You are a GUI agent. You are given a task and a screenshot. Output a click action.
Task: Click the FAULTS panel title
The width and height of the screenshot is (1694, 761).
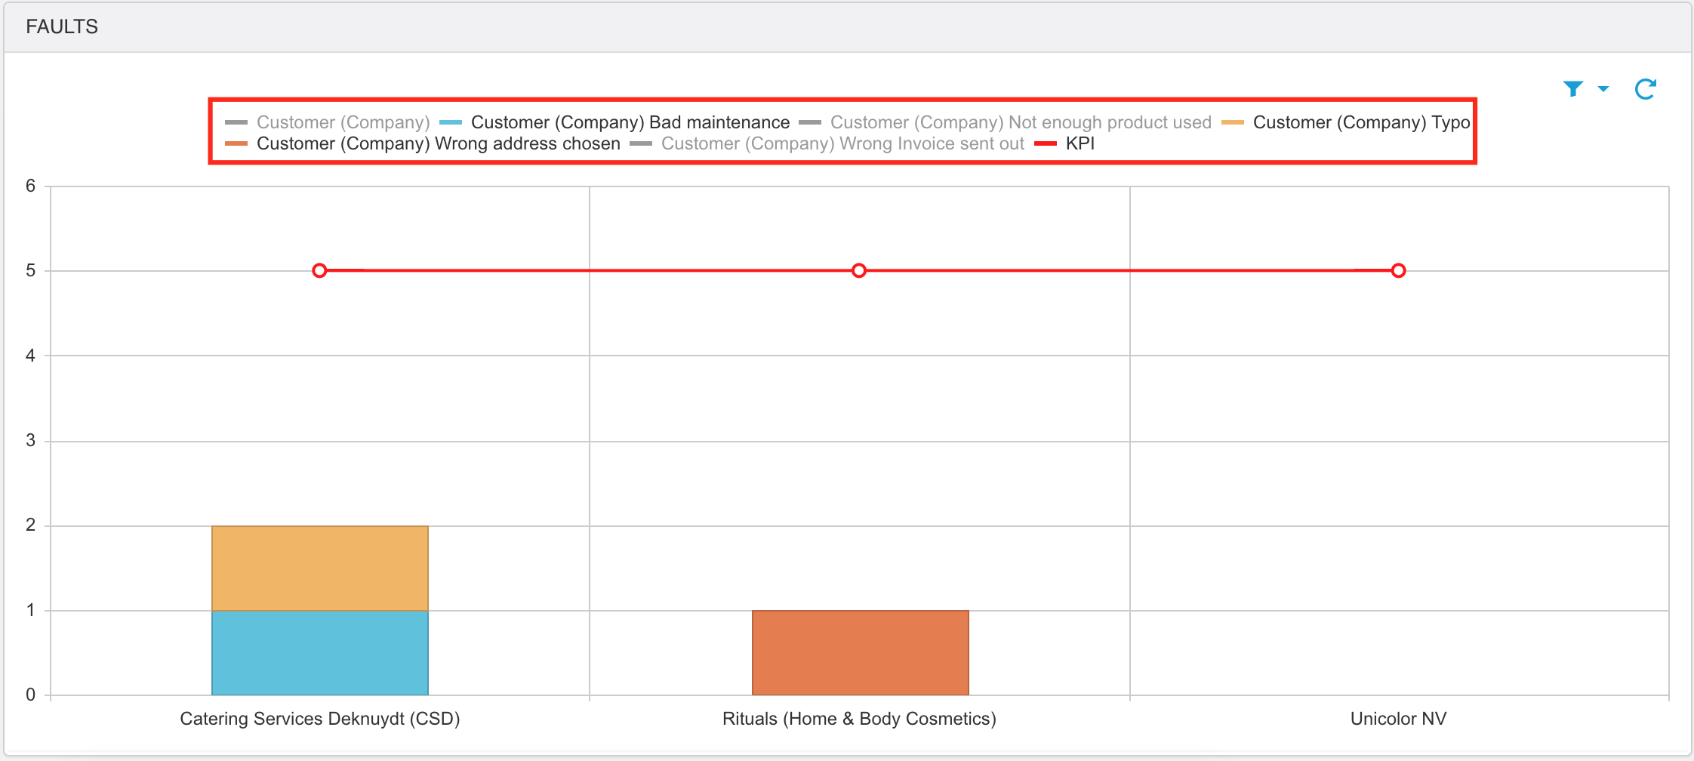click(x=62, y=26)
